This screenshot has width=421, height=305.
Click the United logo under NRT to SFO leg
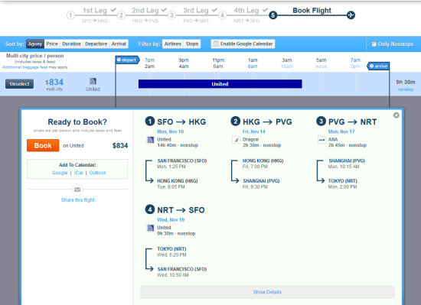(150, 228)
